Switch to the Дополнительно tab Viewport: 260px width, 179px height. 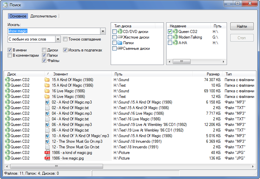click(x=43, y=16)
